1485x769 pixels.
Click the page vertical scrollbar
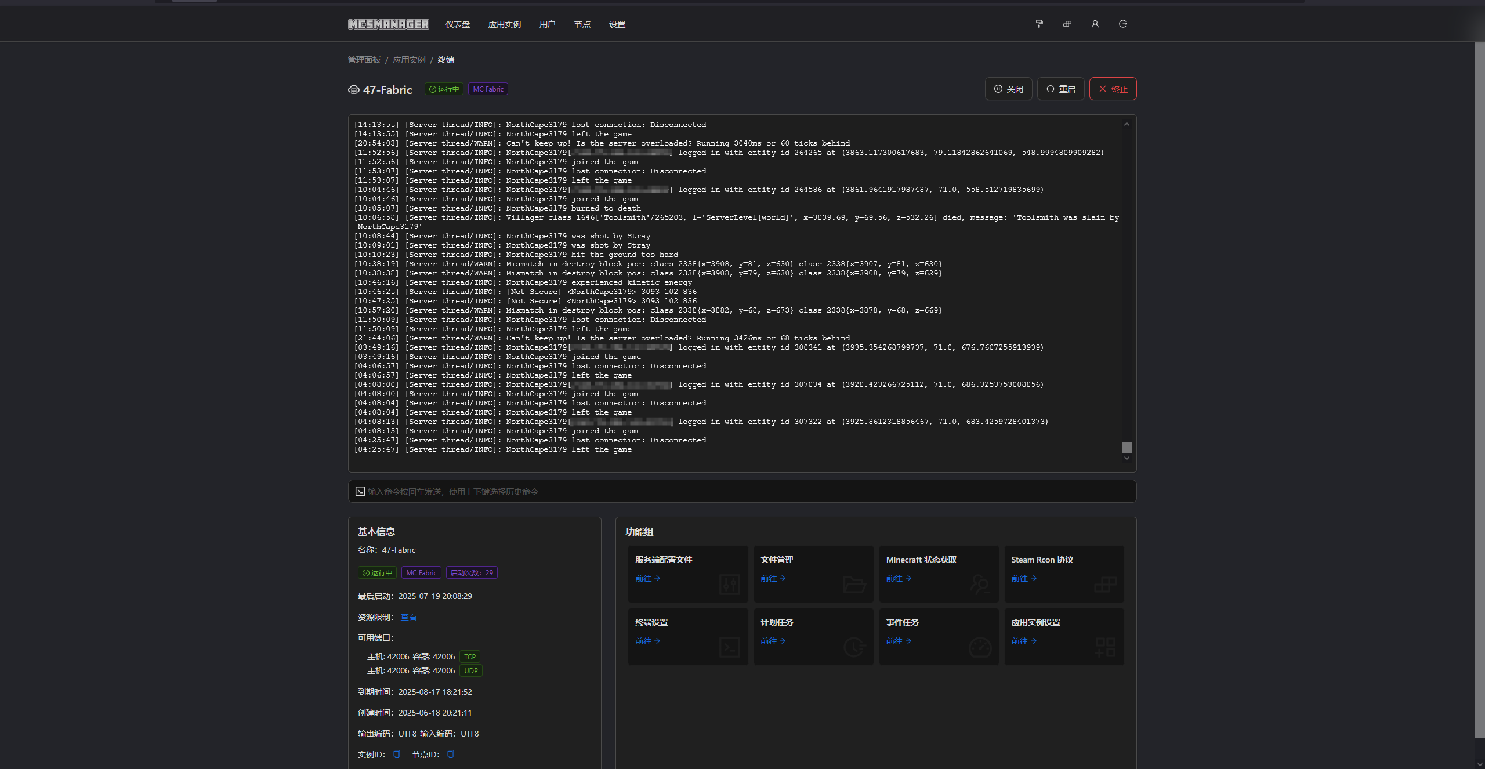click(x=1480, y=390)
